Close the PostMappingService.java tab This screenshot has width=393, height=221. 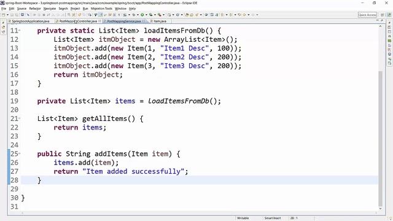point(144,21)
